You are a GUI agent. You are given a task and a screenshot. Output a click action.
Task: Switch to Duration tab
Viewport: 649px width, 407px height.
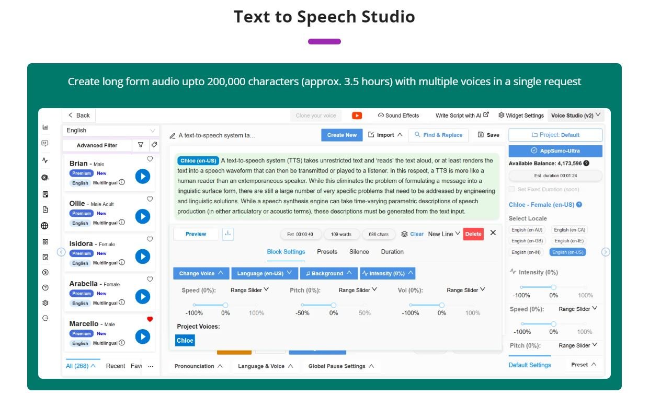[392, 252]
